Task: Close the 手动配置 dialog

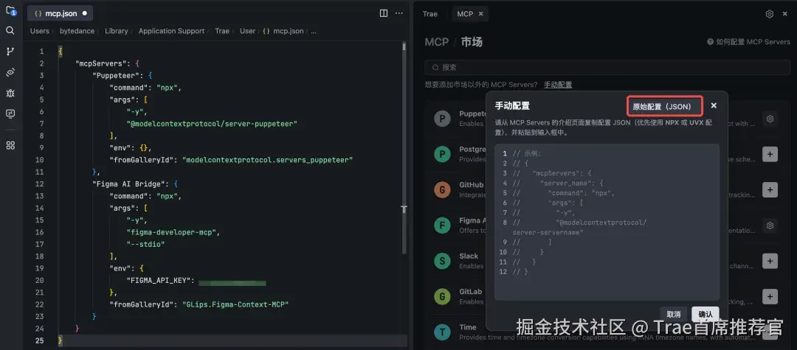Action: tap(714, 105)
